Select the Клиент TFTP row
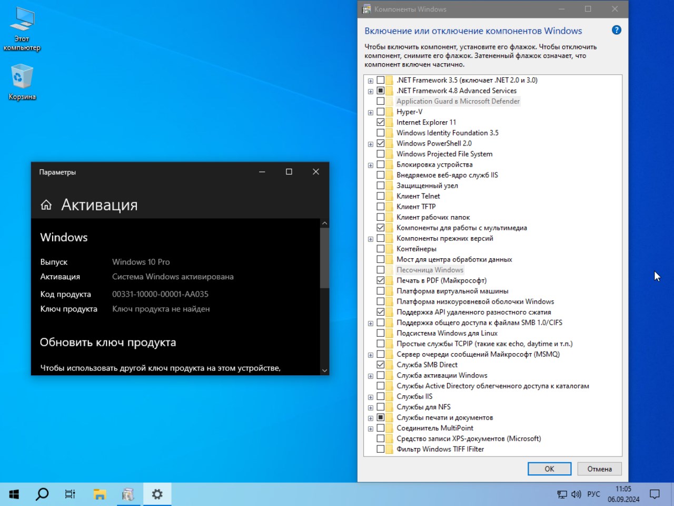674x506 pixels. click(x=416, y=207)
